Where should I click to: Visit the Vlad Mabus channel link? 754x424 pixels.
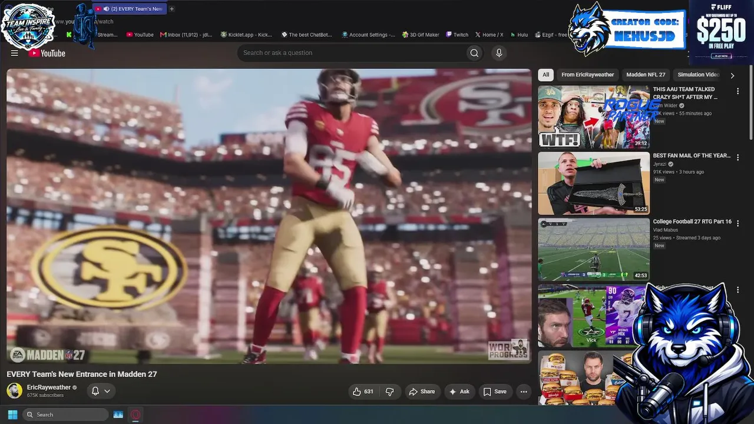[666, 230]
